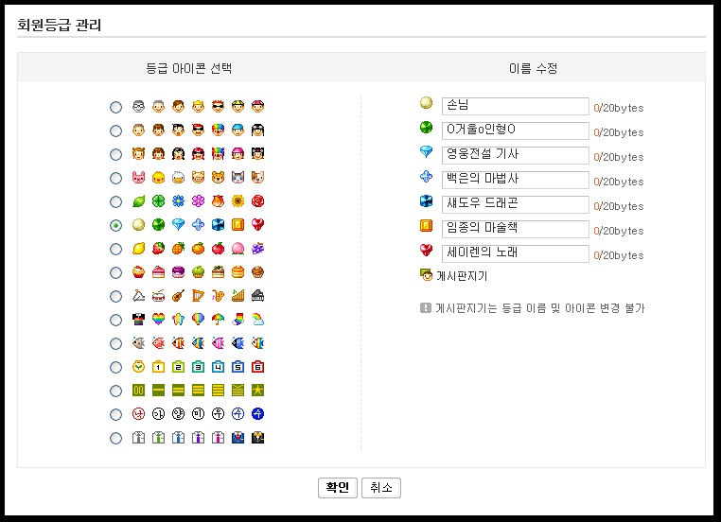Screen dimensions: 721x522
Task: Select the military rank badges row radio
Action: coord(115,391)
